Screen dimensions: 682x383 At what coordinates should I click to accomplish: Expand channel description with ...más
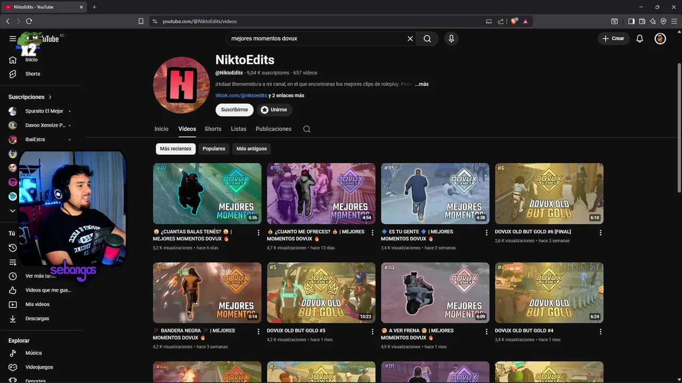pos(421,84)
